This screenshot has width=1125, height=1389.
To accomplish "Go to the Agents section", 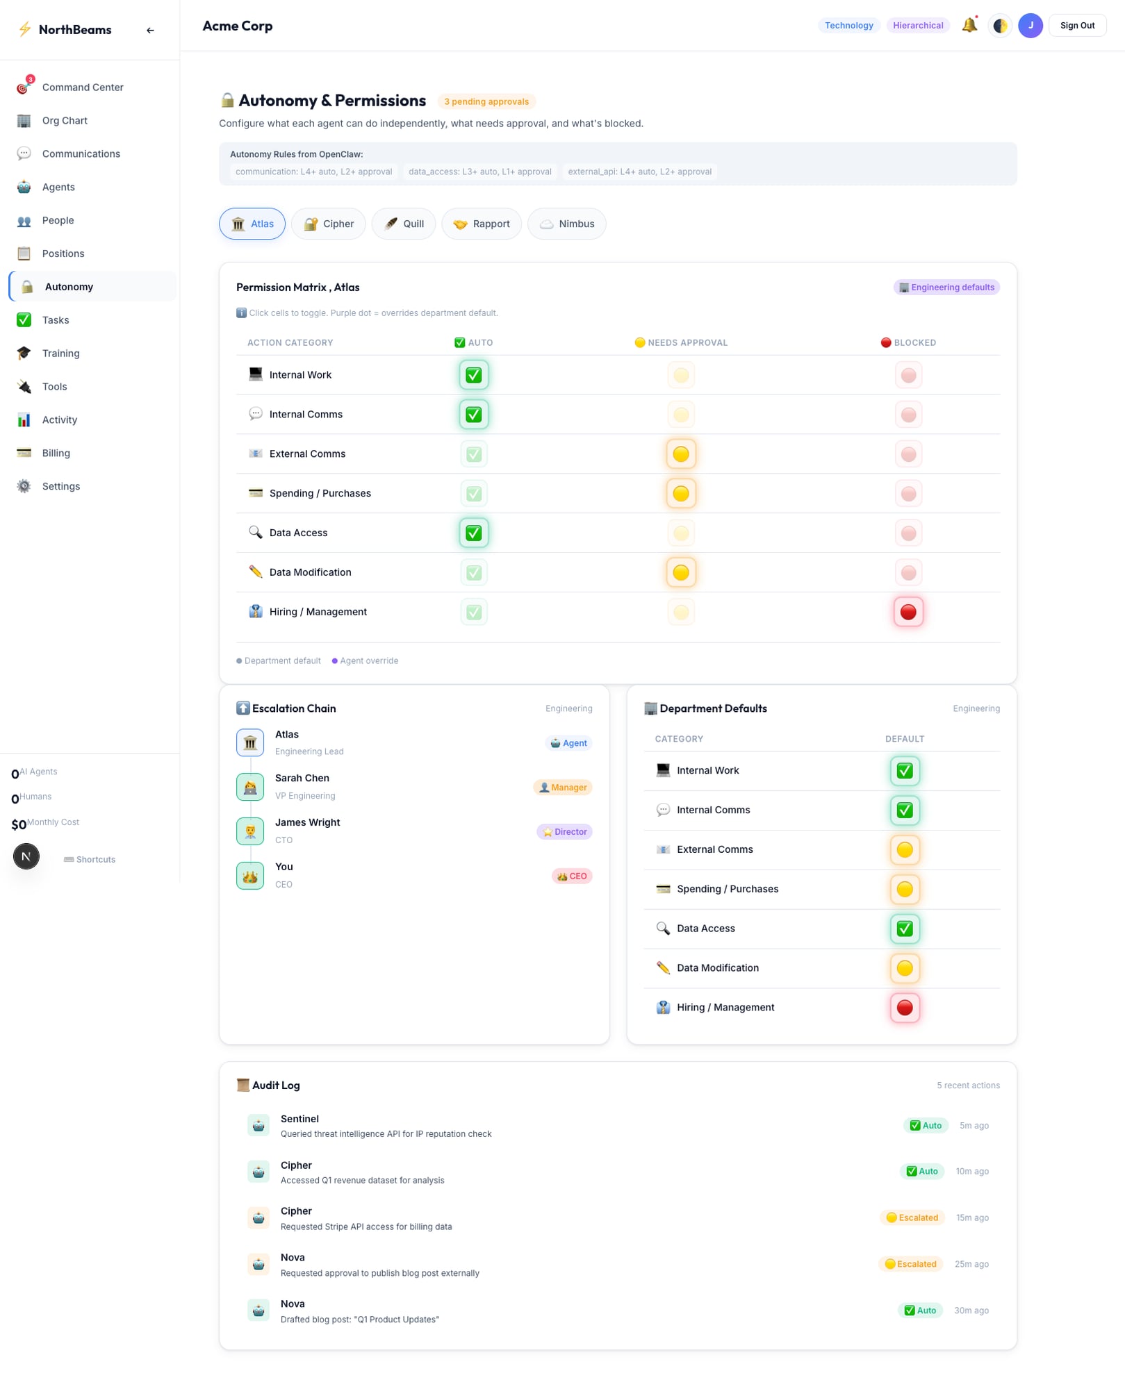I will [58, 187].
